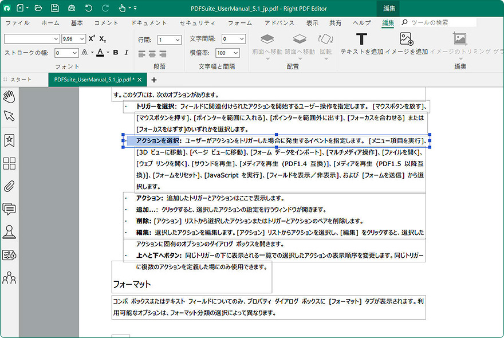Open the font name dropdown

[x=56, y=39]
